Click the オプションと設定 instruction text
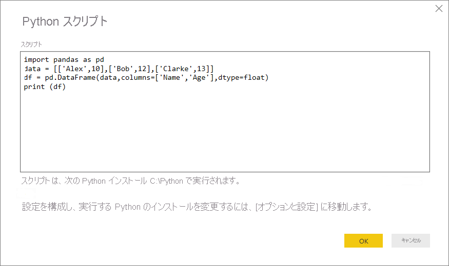The image size is (449, 266). pyautogui.click(x=197, y=207)
